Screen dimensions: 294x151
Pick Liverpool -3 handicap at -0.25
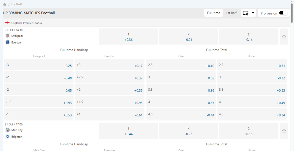(x=39, y=65)
